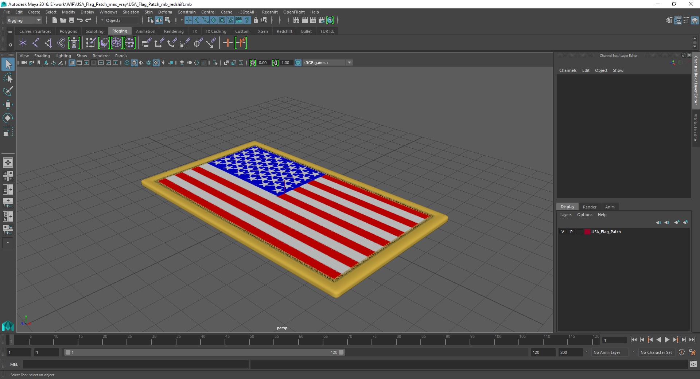Screen dimensions: 700x379
Task: Activate the Select Tool arrow in the toolbox
Action: [8, 65]
